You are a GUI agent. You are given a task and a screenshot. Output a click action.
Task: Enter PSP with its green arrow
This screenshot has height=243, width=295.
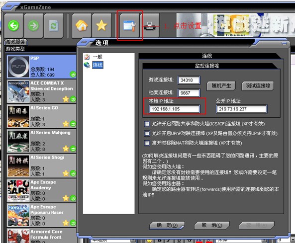pos(73,74)
